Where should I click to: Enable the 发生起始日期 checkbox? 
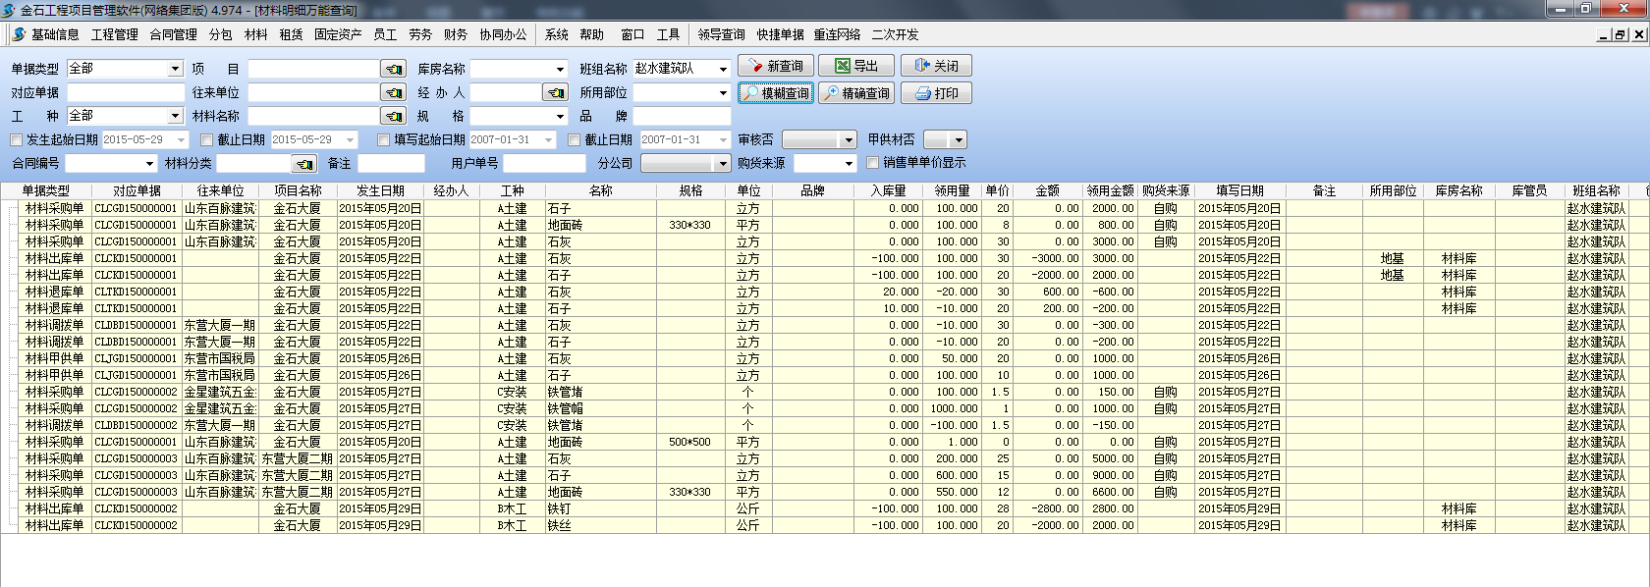[17, 139]
